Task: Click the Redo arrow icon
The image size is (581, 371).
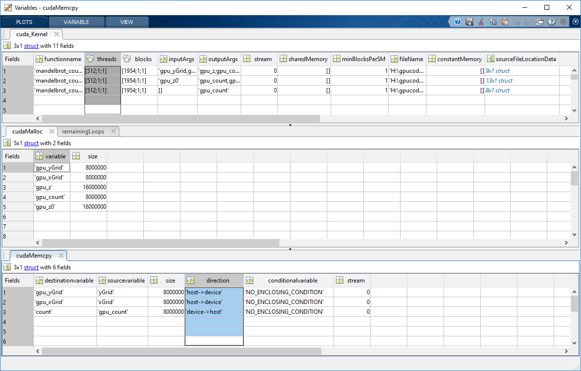Action: 528,22
